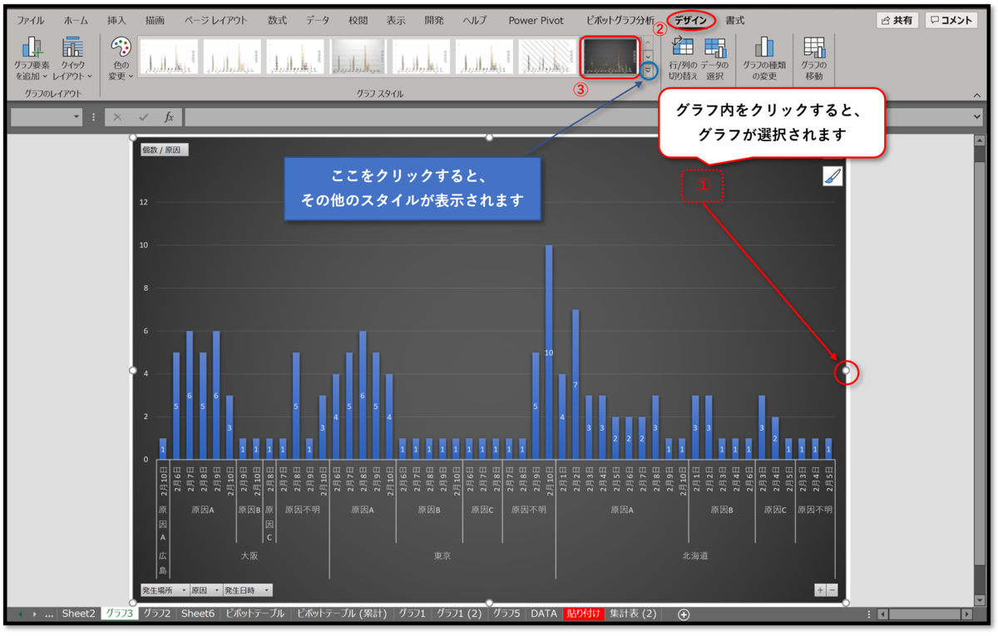
Task: Click the ⊕ button to add a new sheet
Action: (x=682, y=614)
